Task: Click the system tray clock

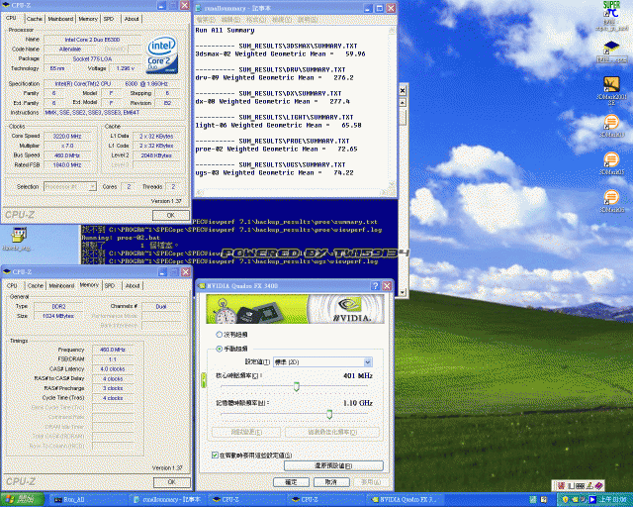Action: [x=612, y=500]
